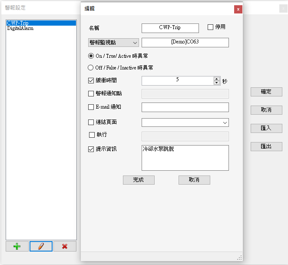Click the 提示資訊 text area
This screenshot has width=288, height=265.
click(x=185, y=158)
